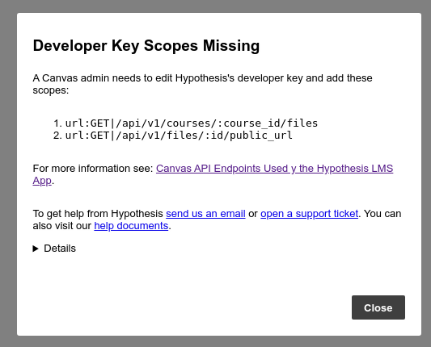Expand the Details disclosure triangle

click(x=36, y=249)
